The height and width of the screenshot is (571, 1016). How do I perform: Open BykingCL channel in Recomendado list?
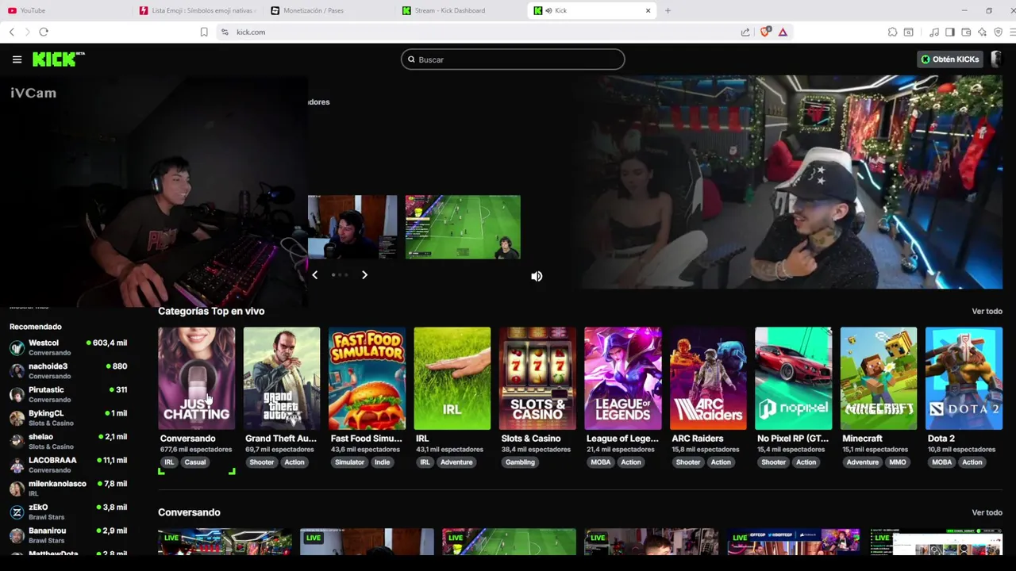click(68, 418)
